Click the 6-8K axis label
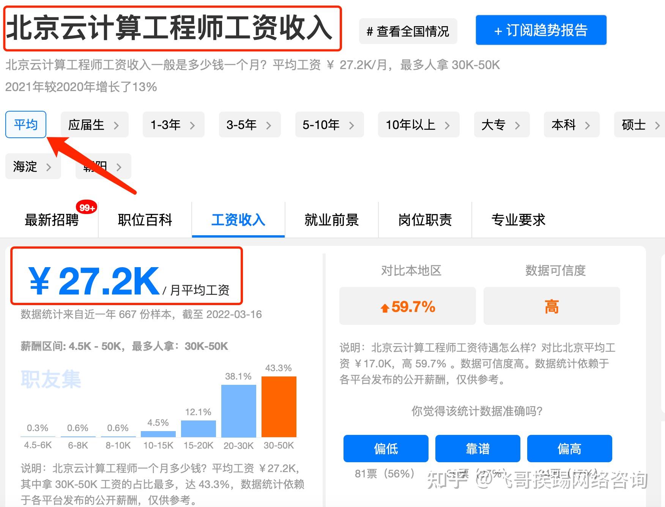665x507 pixels. 78,445
